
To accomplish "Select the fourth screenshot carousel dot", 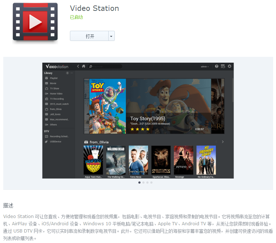I will click(x=151, y=183).
